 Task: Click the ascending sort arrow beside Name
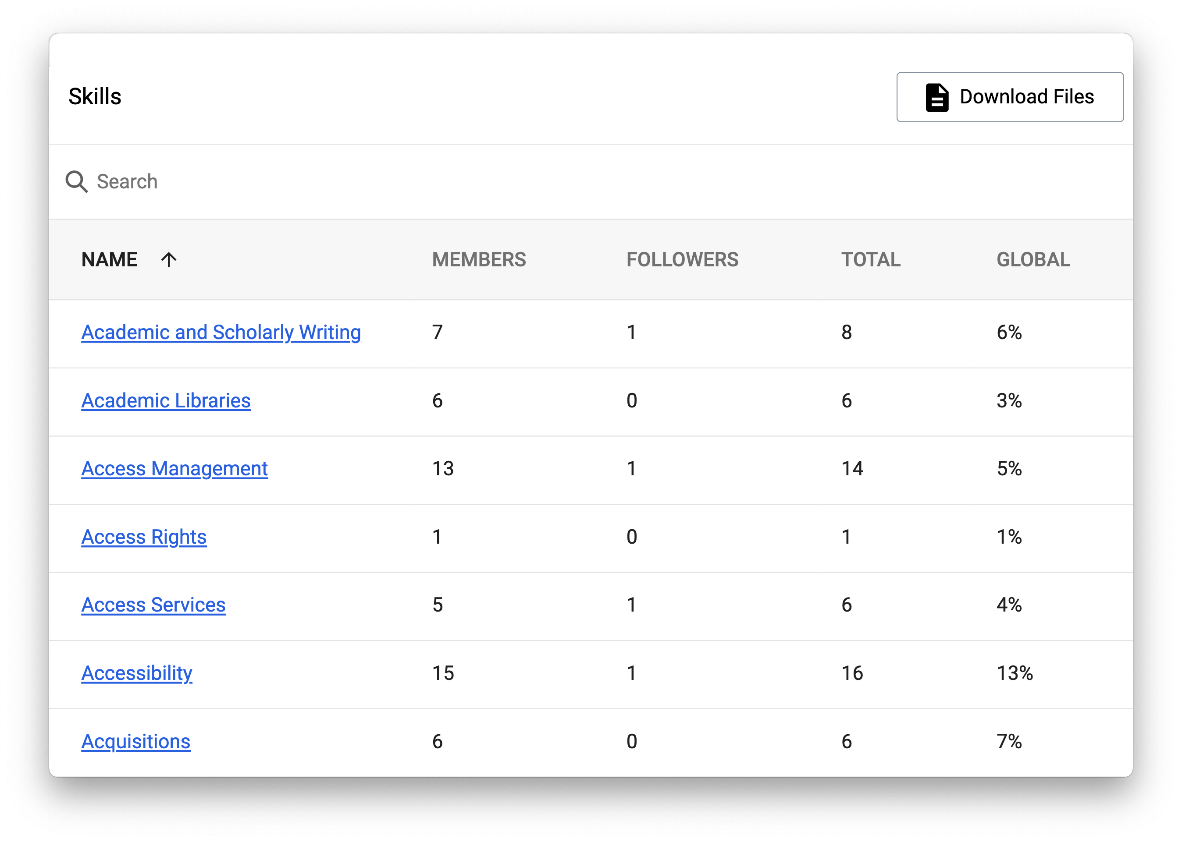tap(169, 259)
